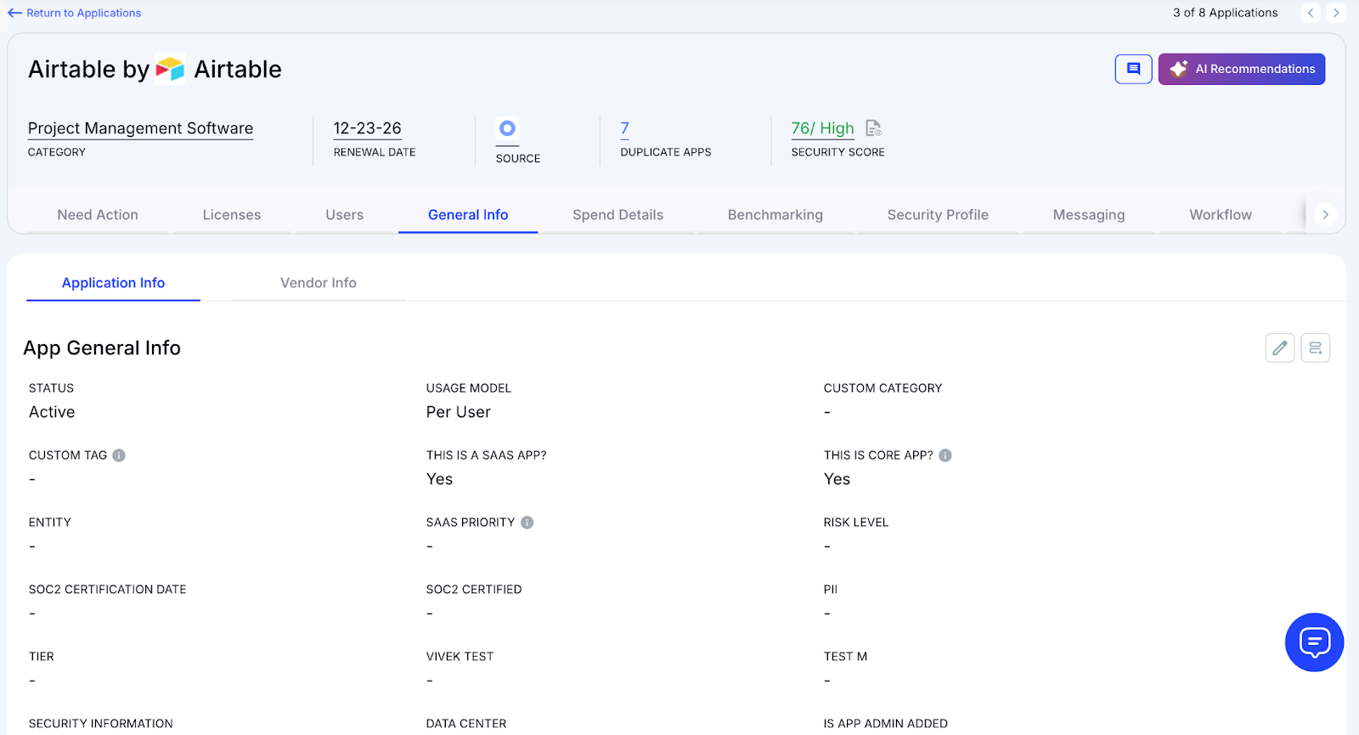Image resolution: width=1359 pixels, height=735 pixels.
Task: Show SaaS Priority info tooltip icon
Action: point(527,523)
